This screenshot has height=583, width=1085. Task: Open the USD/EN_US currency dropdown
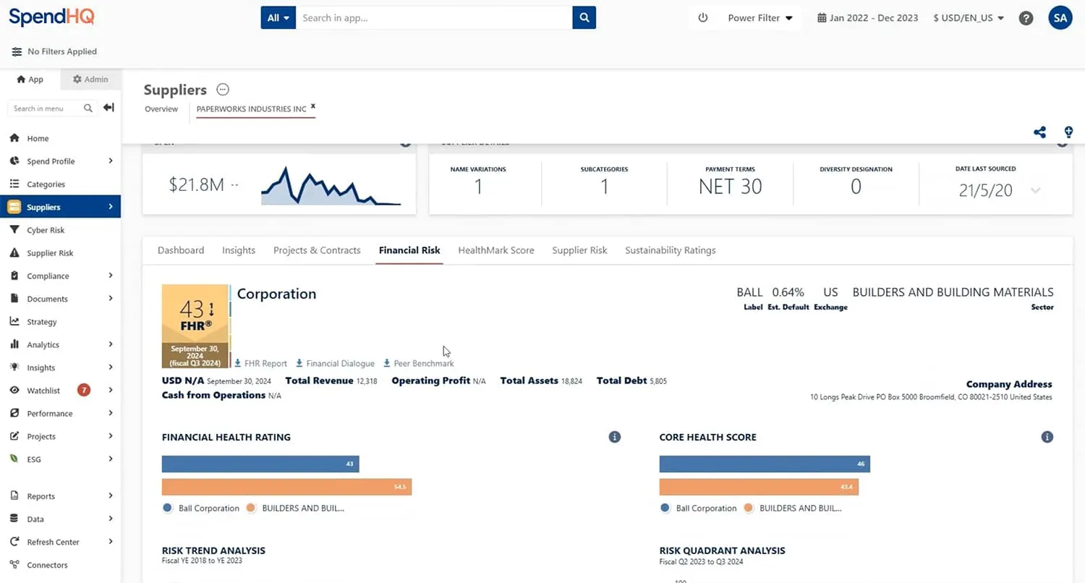click(969, 18)
